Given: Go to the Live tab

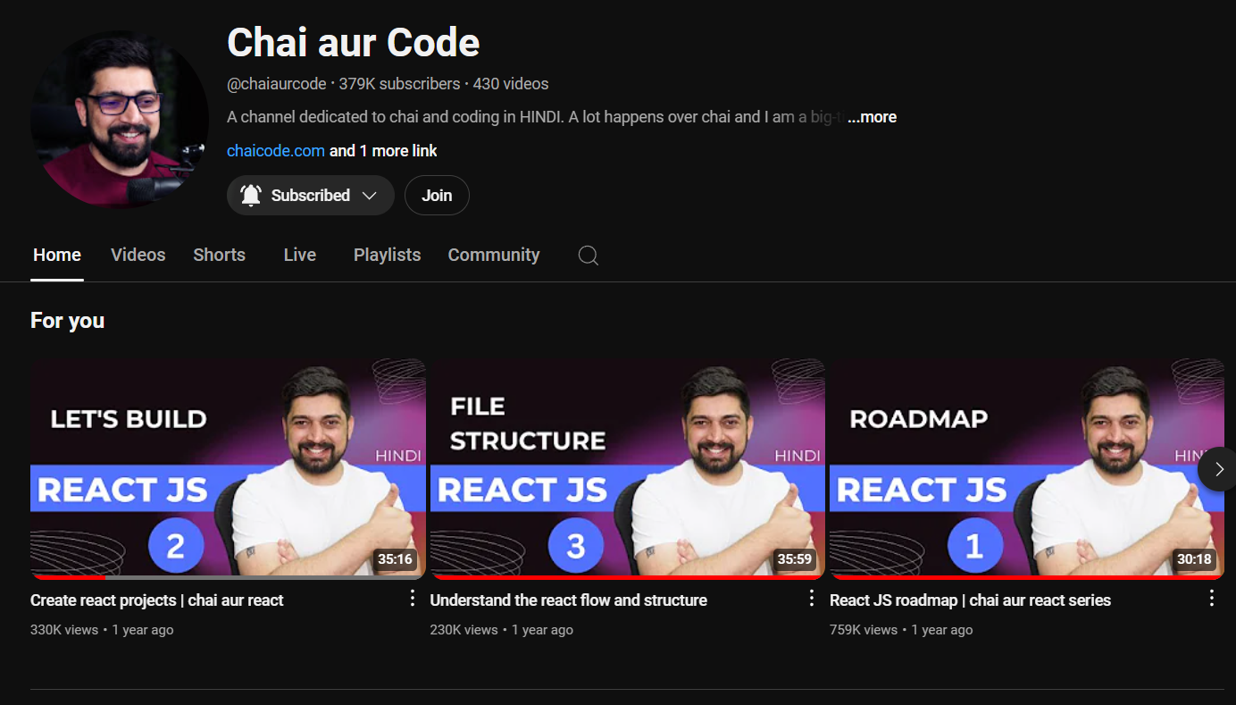Looking at the screenshot, I should pos(300,255).
